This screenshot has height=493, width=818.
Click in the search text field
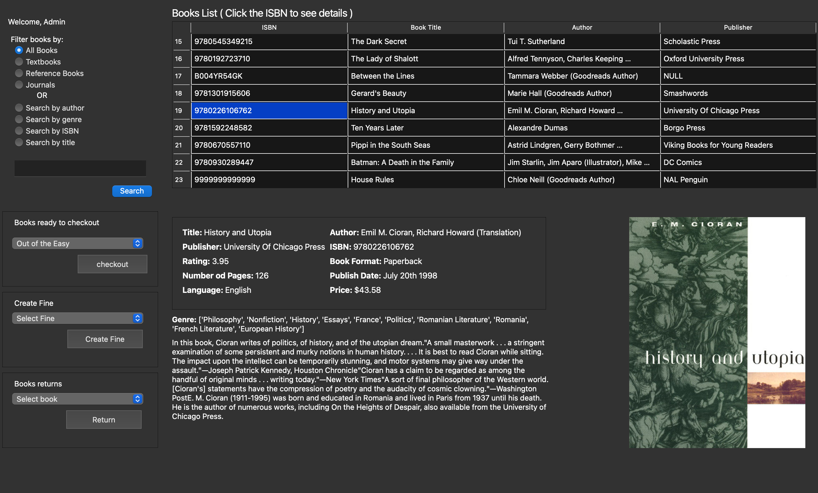pyautogui.click(x=80, y=168)
